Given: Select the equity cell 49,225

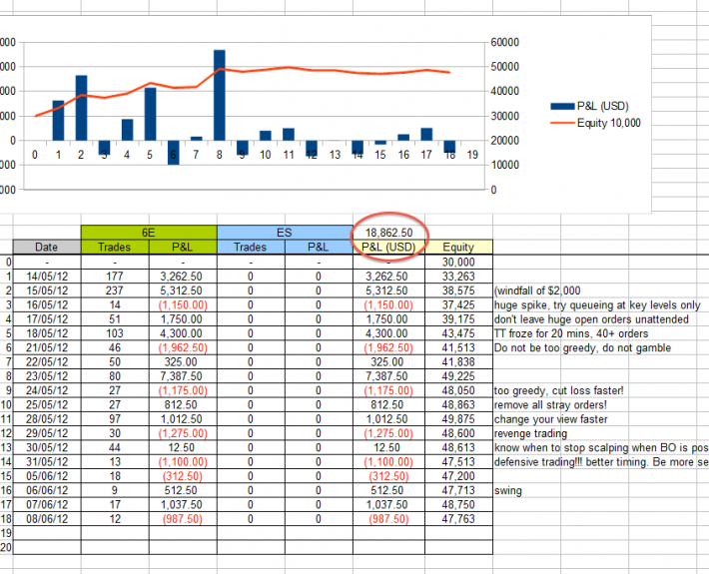Looking at the screenshot, I should pyautogui.click(x=458, y=376).
